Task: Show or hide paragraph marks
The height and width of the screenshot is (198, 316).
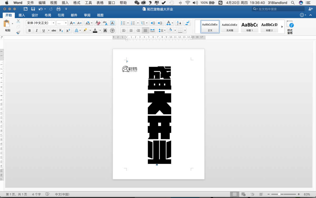Action: click(x=187, y=23)
